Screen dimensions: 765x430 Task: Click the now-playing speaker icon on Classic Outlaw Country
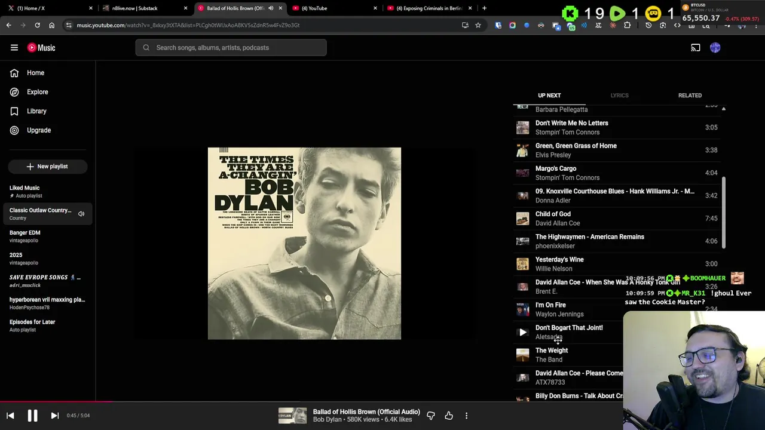[81, 214]
